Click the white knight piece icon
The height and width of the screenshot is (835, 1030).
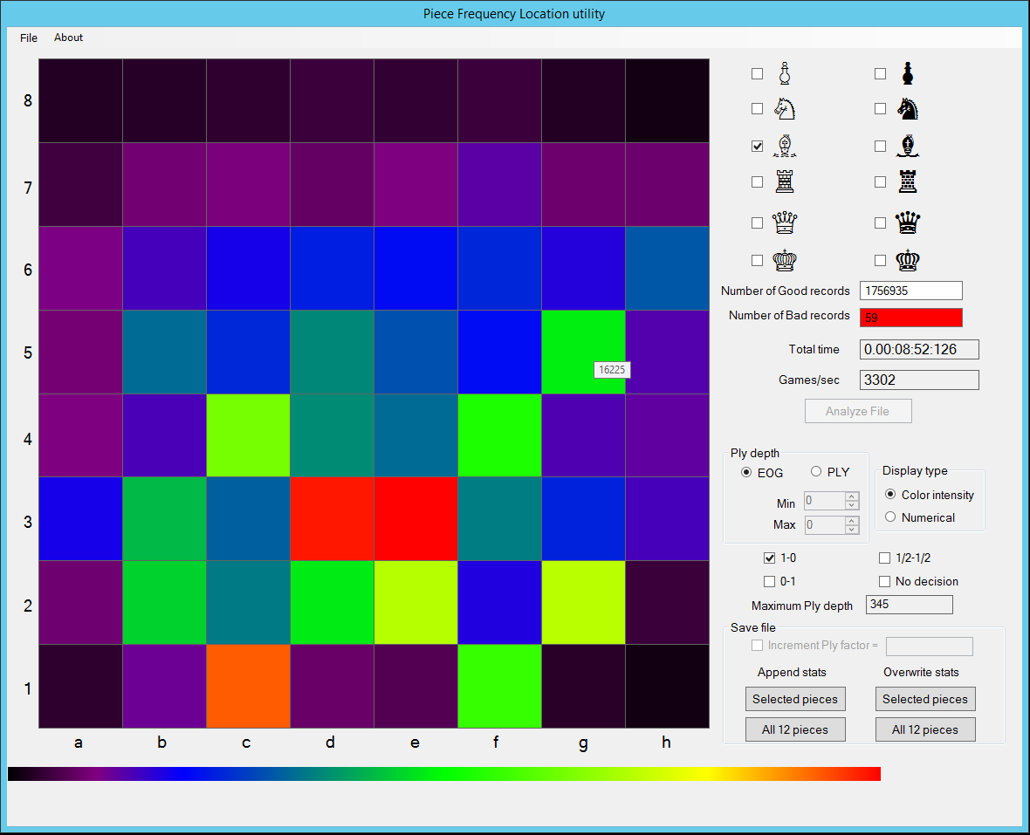tap(785, 109)
